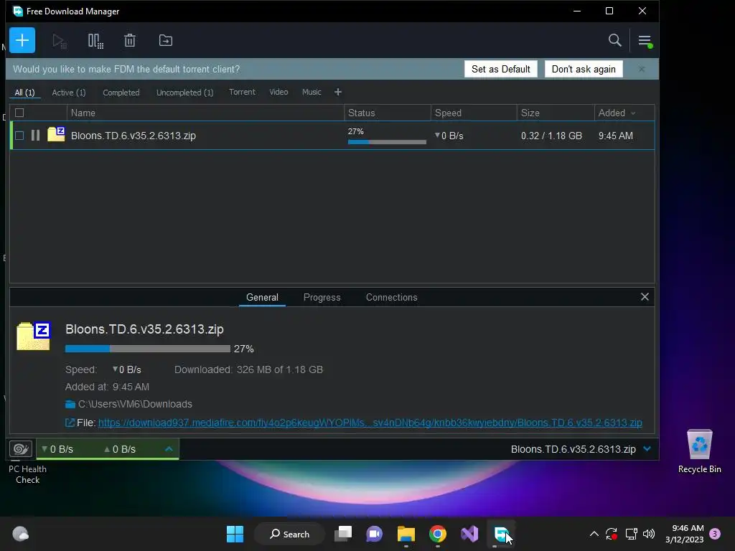Select the Video filter tab
735x551 pixels.
click(278, 92)
